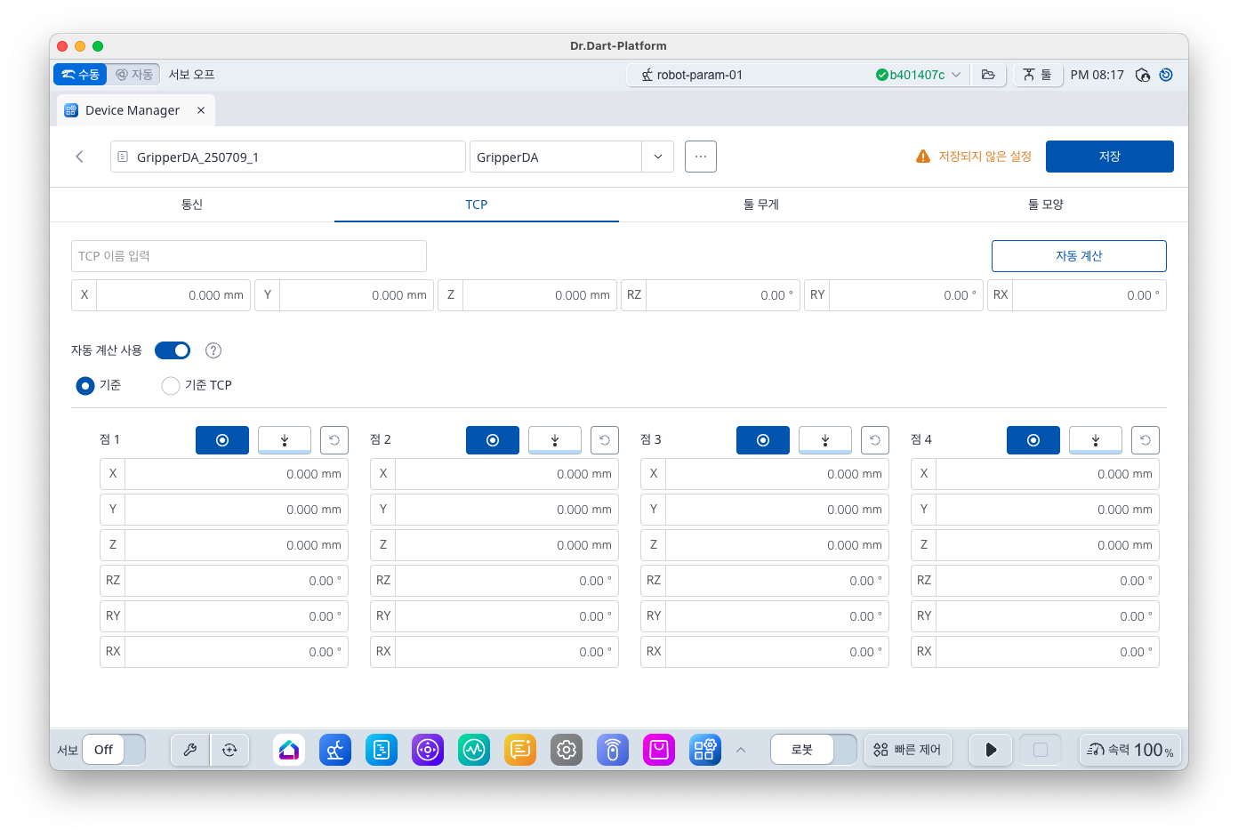Switch to the 툴 무게 tab
The image size is (1238, 836).
click(x=761, y=205)
